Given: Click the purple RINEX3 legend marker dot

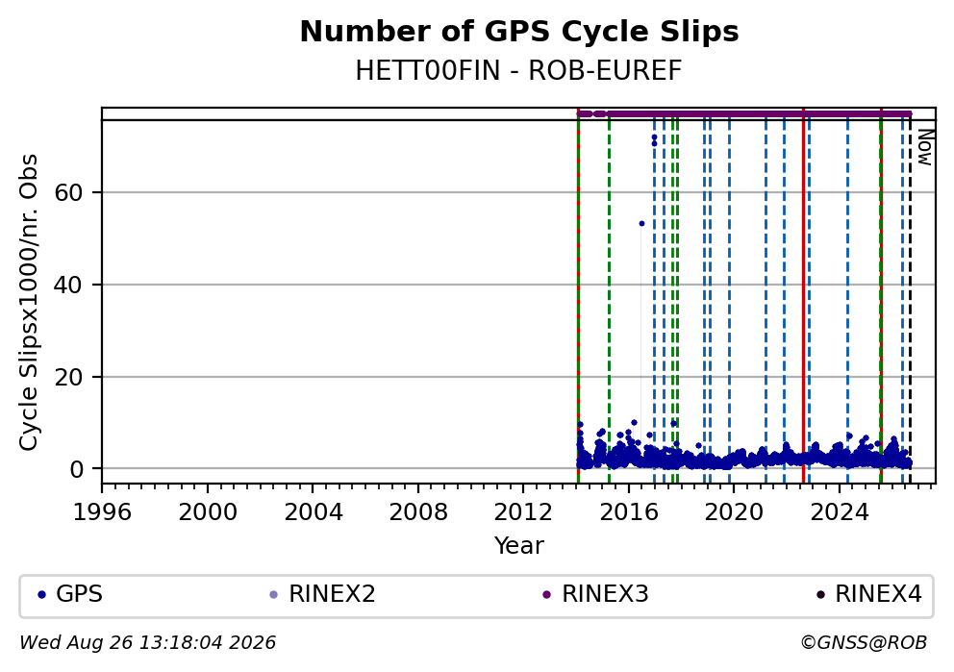Looking at the screenshot, I should coord(546,595).
